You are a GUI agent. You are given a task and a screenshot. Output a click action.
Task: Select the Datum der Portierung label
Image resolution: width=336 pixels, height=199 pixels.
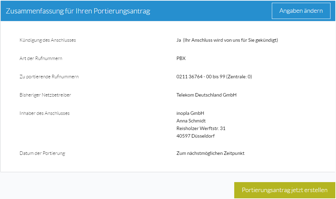[x=42, y=153]
